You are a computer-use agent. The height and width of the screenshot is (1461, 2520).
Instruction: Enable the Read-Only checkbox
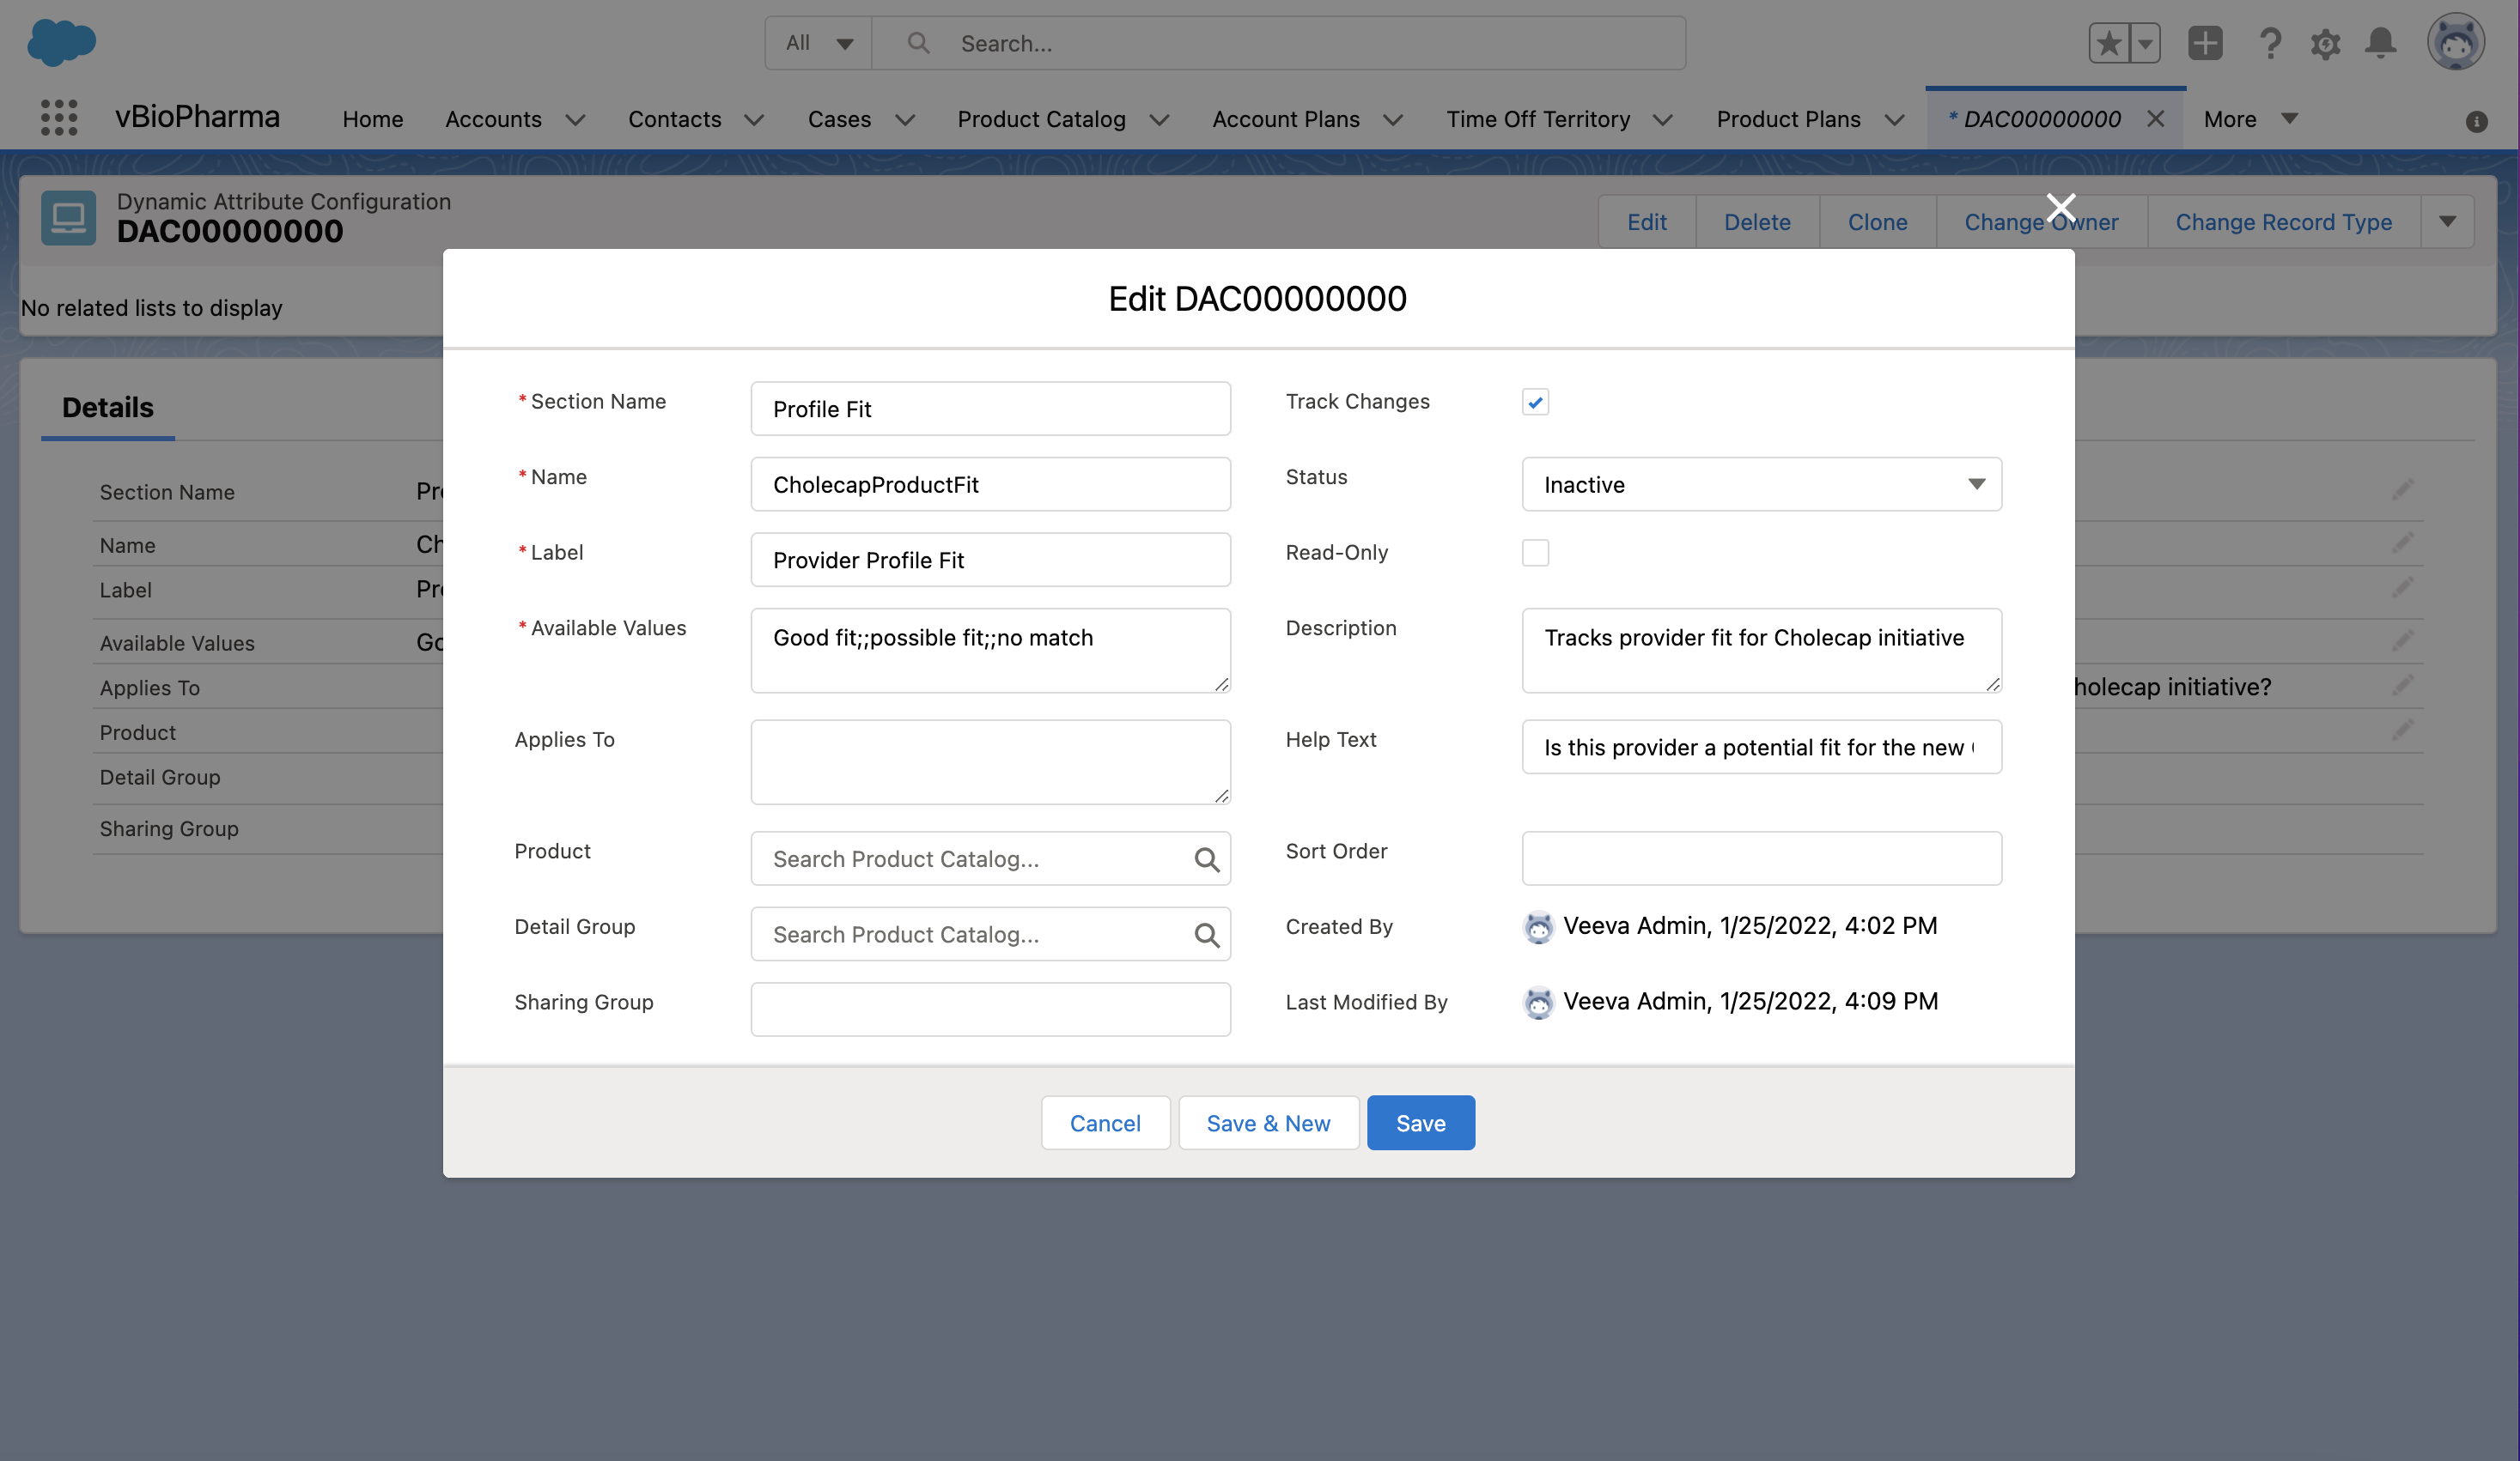(1535, 553)
